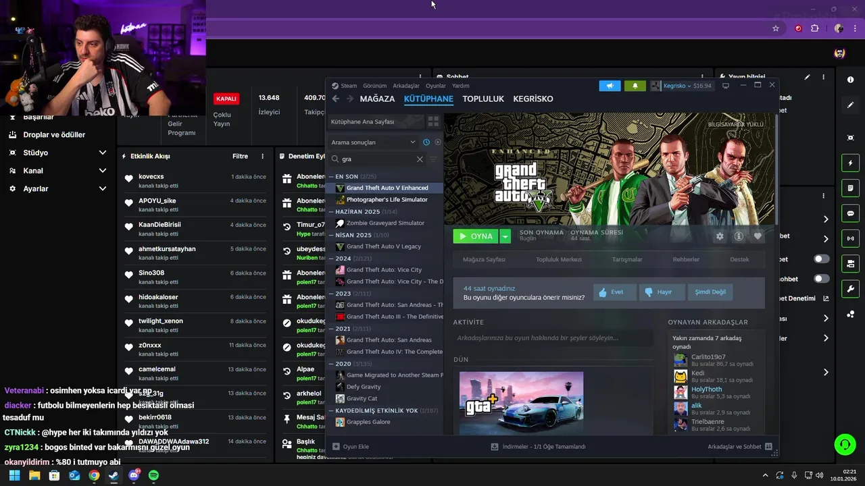
Task: Click pencil edit icon in right sidebar
Action: point(850,105)
